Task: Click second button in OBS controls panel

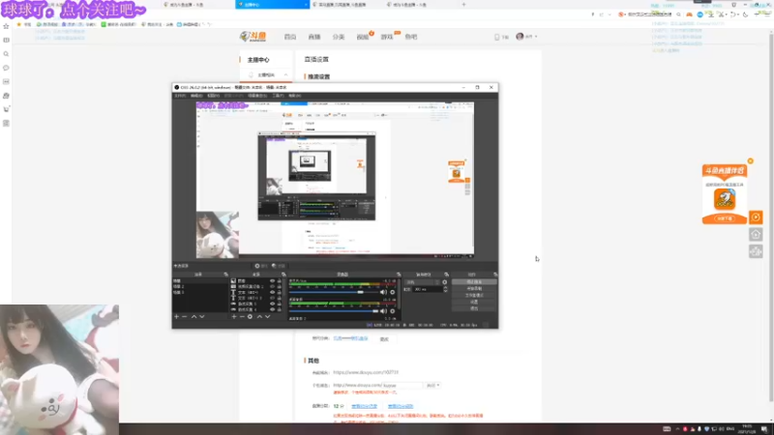Action: pyautogui.click(x=474, y=288)
